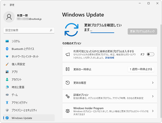
Task: Select the システム monitor icon
Action: [x=7, y=41]
